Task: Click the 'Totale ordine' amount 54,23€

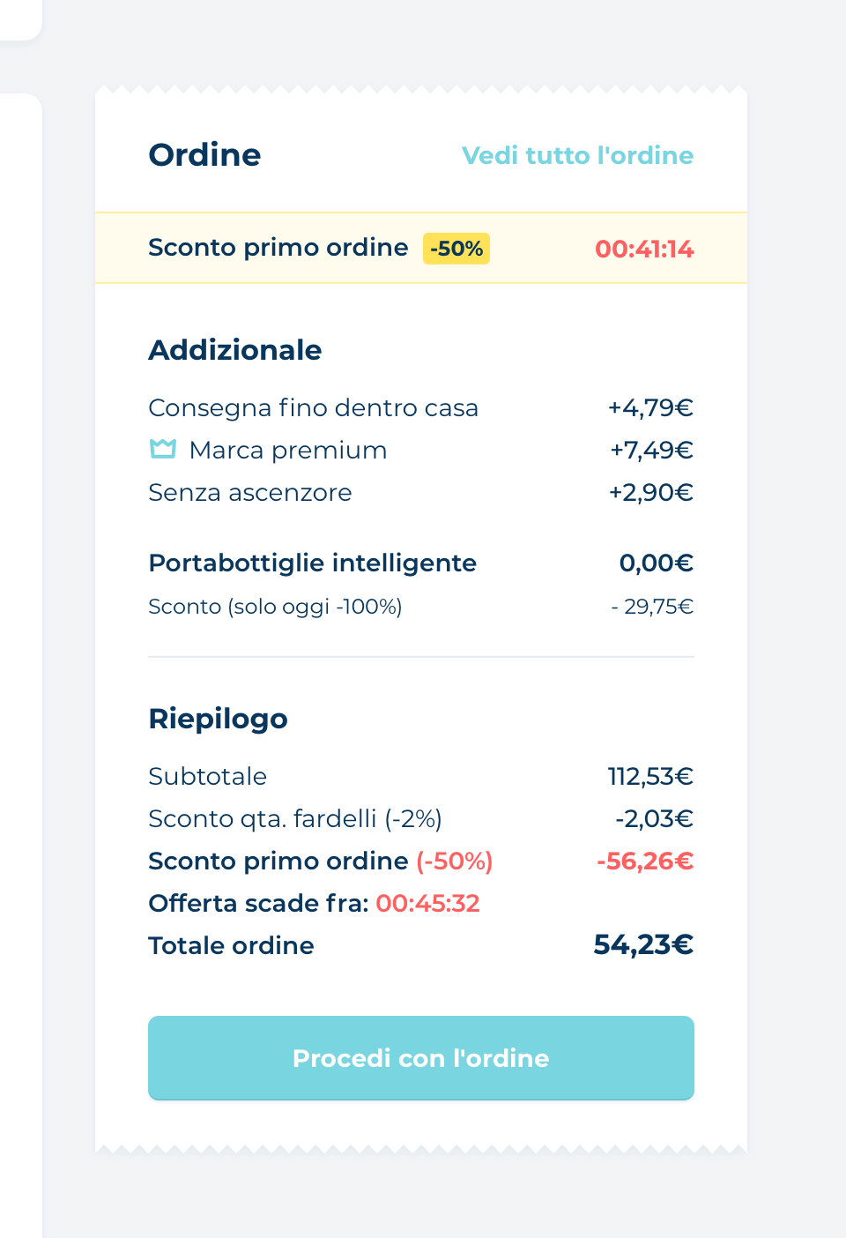Action: pyautogui.click(x=643, y=945)
